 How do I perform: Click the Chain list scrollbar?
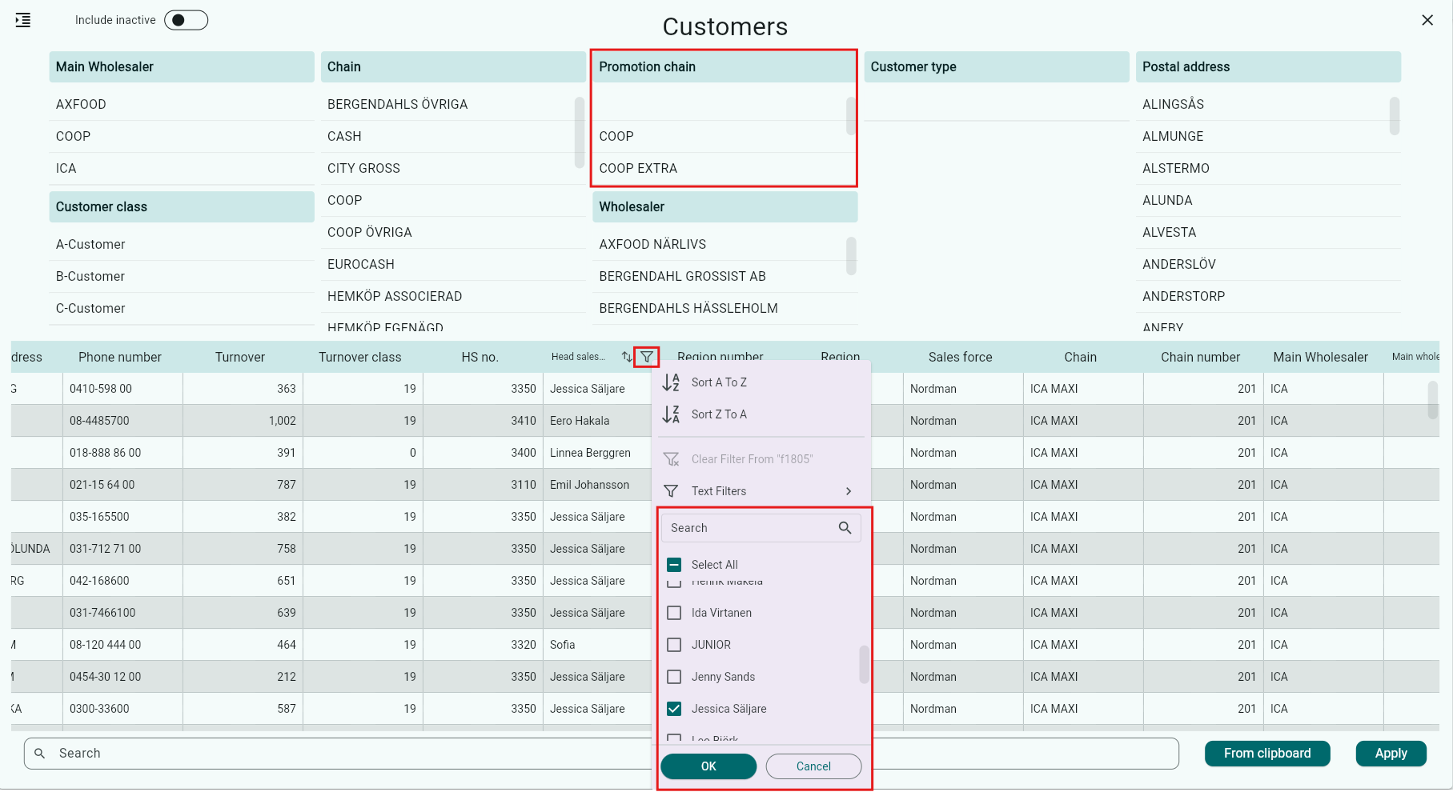click(580, 132)
